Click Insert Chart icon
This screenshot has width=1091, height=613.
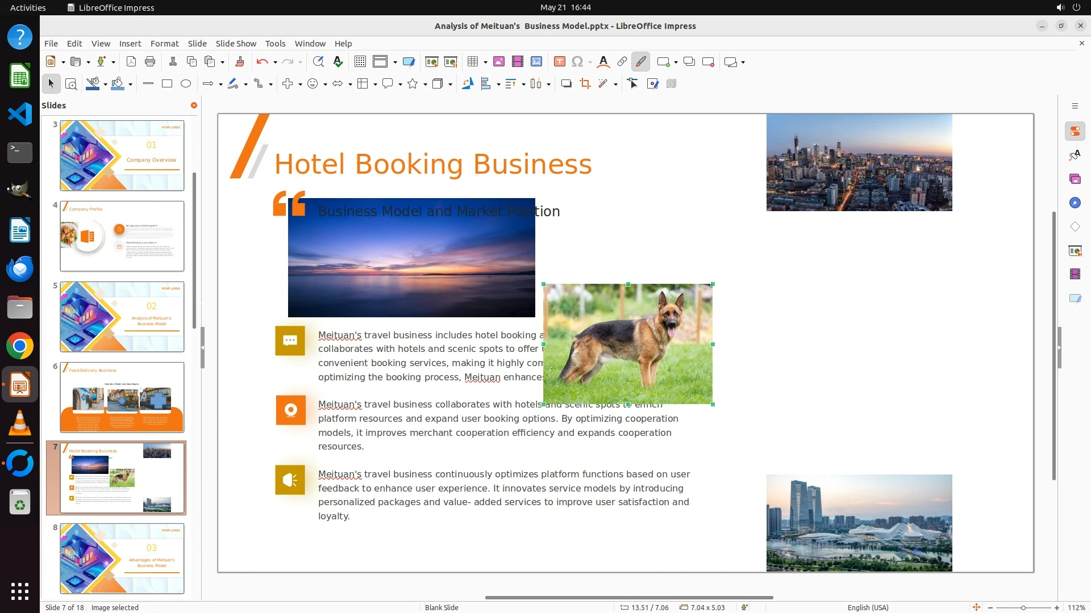tap(536, 62)
